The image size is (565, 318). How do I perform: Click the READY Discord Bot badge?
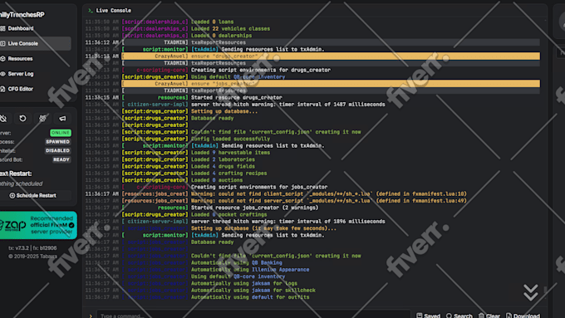[61, 159]
